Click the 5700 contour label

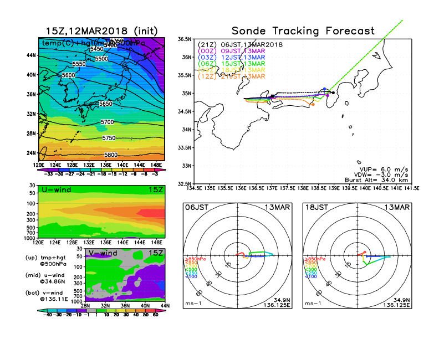[108, 122]
